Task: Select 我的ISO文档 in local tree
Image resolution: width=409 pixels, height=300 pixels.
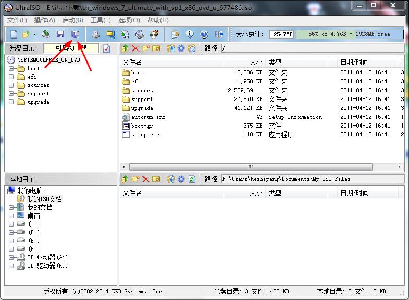Action: coord(45,199)
